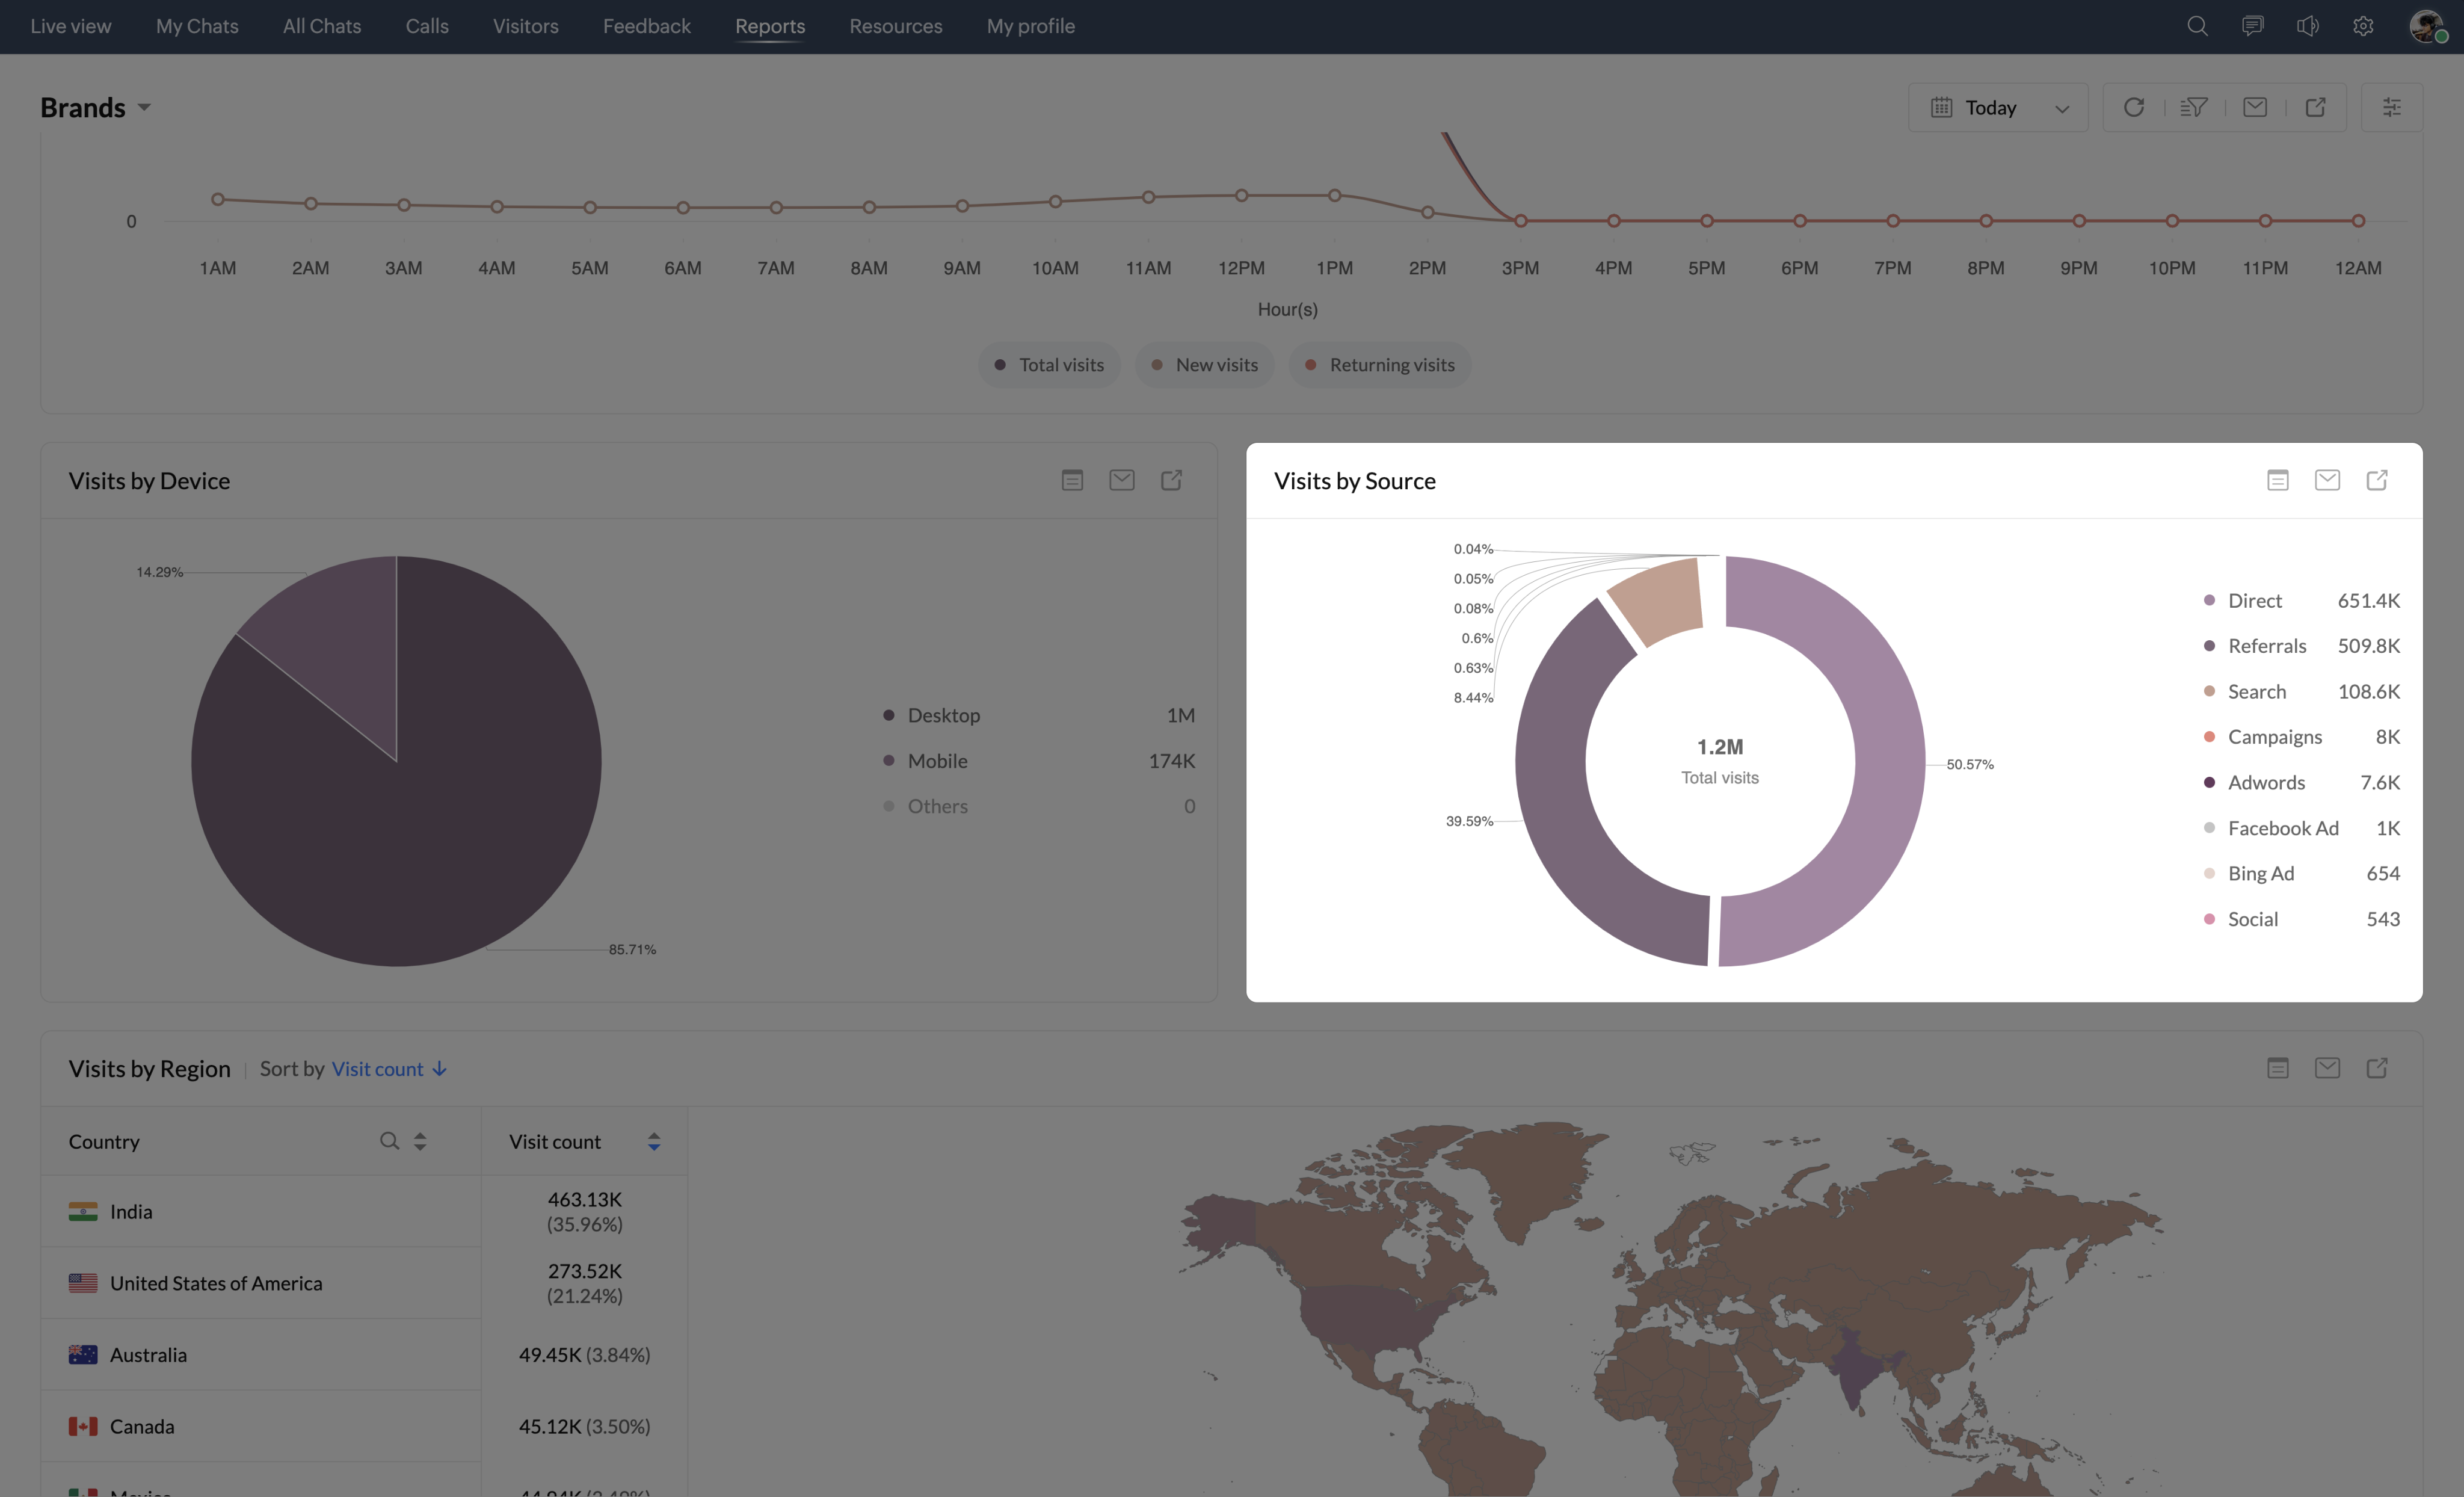Toggle Total visits legend series

[x=1049, y=365]
